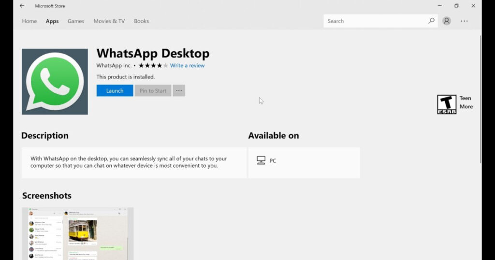Click the magnifying glass search icon
The width and height of the screenshot is (495, 260).
(431, 21)
